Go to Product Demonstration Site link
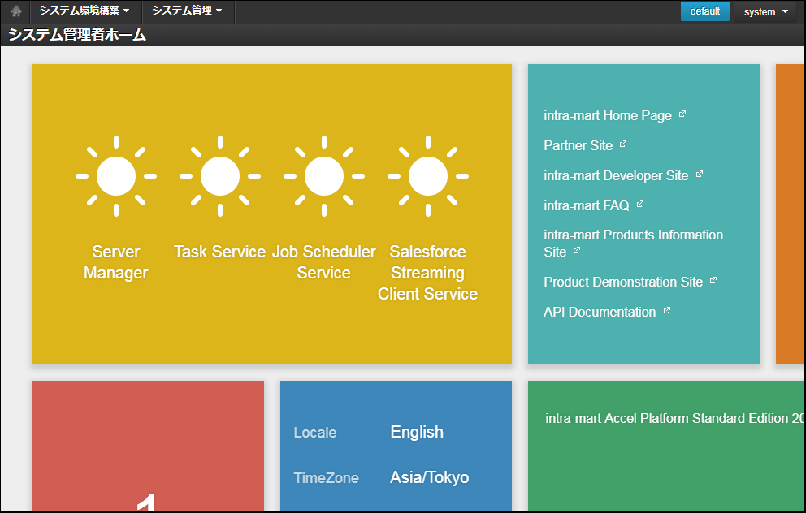Image resolution: width=806 pixels, height=513 pixels. tap(623, 282)
